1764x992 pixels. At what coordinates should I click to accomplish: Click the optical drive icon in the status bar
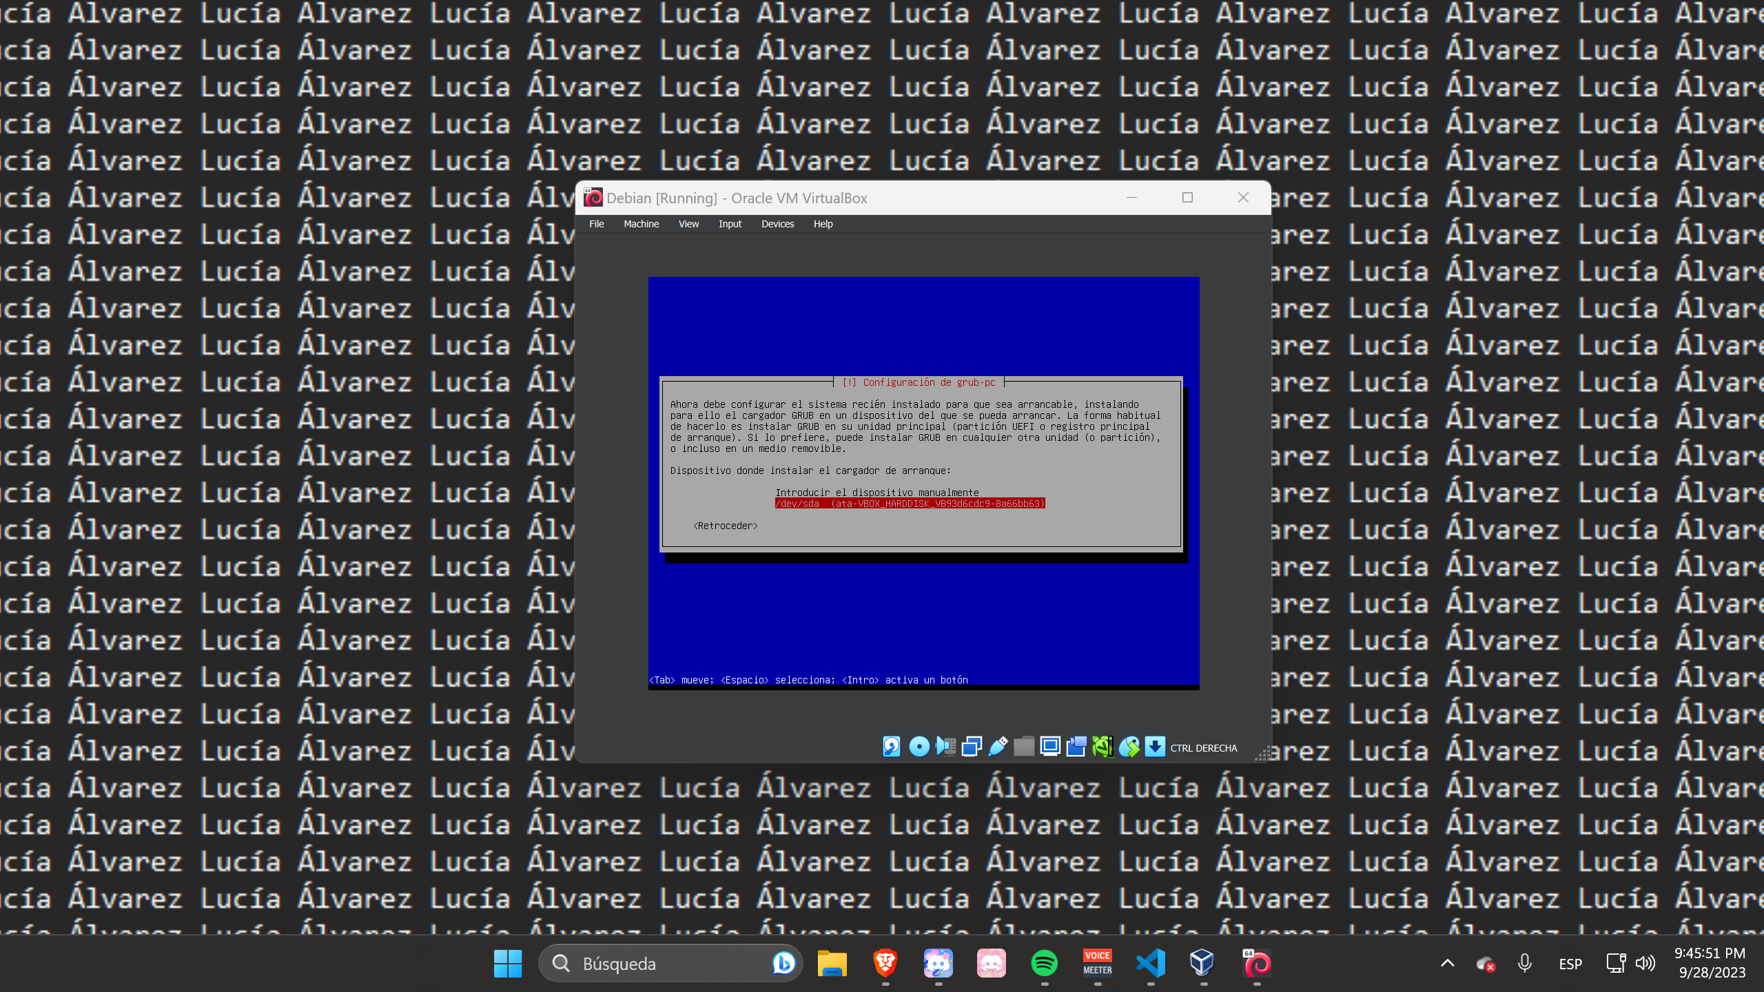[919, 746]
